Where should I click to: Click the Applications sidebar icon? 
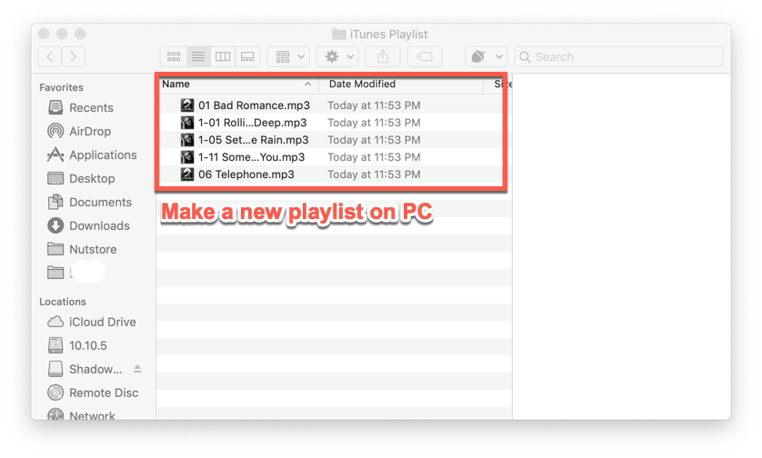pos(55,154)
